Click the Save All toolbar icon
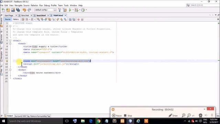The image size is (220, 124). (x=18, y=10)
